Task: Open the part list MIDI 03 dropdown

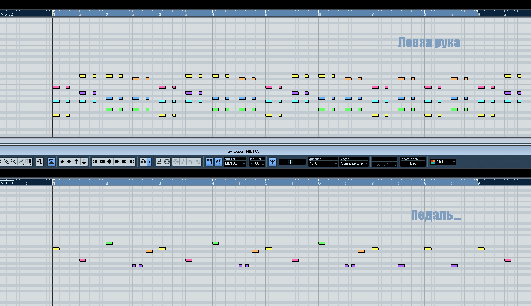Action: [235, 163]
